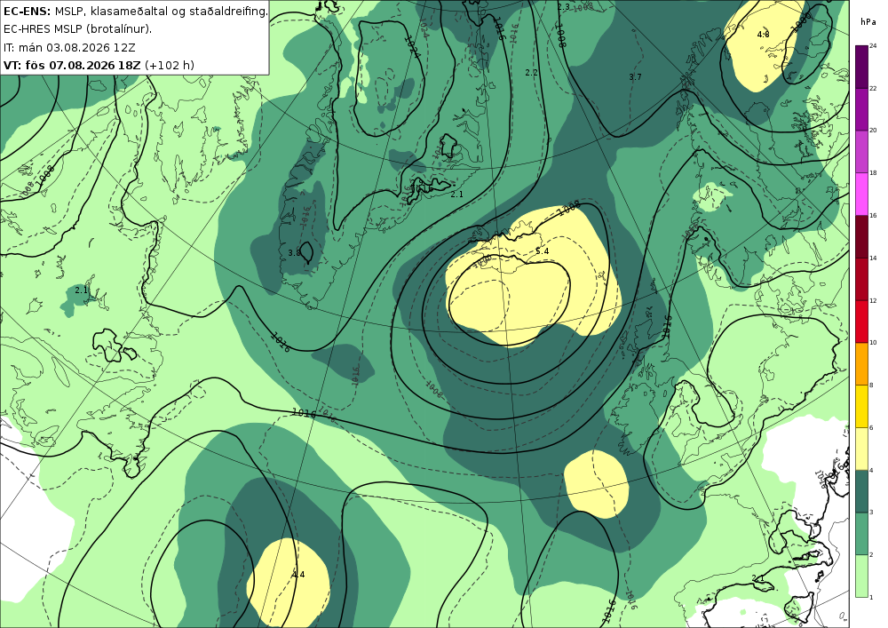The image size is (888, 628).
Task: Select the orange 8–10 hPa legend swatch
Action: coord(861,363)
